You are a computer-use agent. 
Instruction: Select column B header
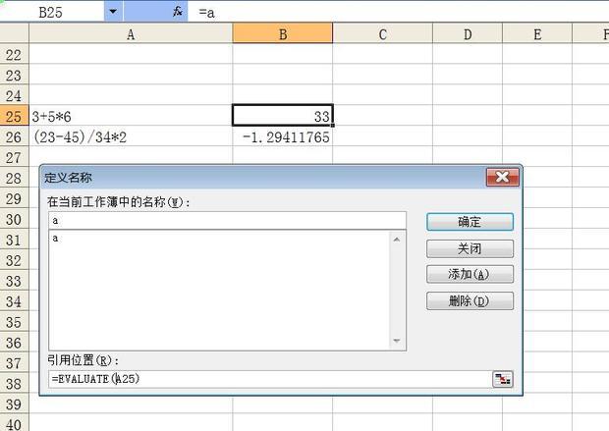click(283, 34)
